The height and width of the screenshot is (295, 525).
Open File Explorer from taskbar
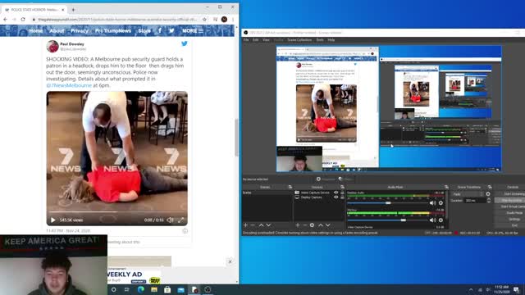point(154,289)
